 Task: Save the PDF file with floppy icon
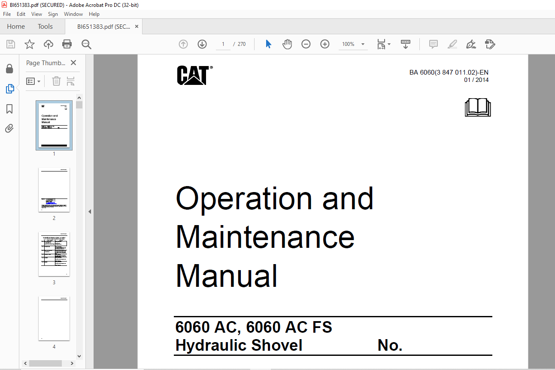click(x=11, y=44)
